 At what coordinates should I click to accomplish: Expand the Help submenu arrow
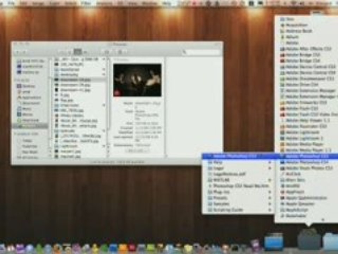tap(270, 162)
